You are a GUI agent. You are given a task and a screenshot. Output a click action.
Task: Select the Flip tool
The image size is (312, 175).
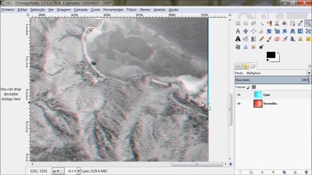click(300, 31)
